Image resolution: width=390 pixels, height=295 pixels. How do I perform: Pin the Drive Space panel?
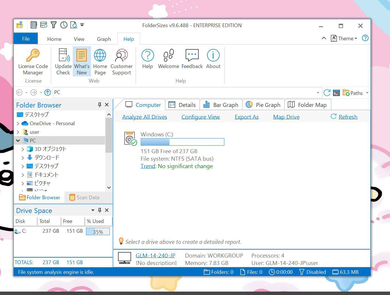(x=100, y=210)
